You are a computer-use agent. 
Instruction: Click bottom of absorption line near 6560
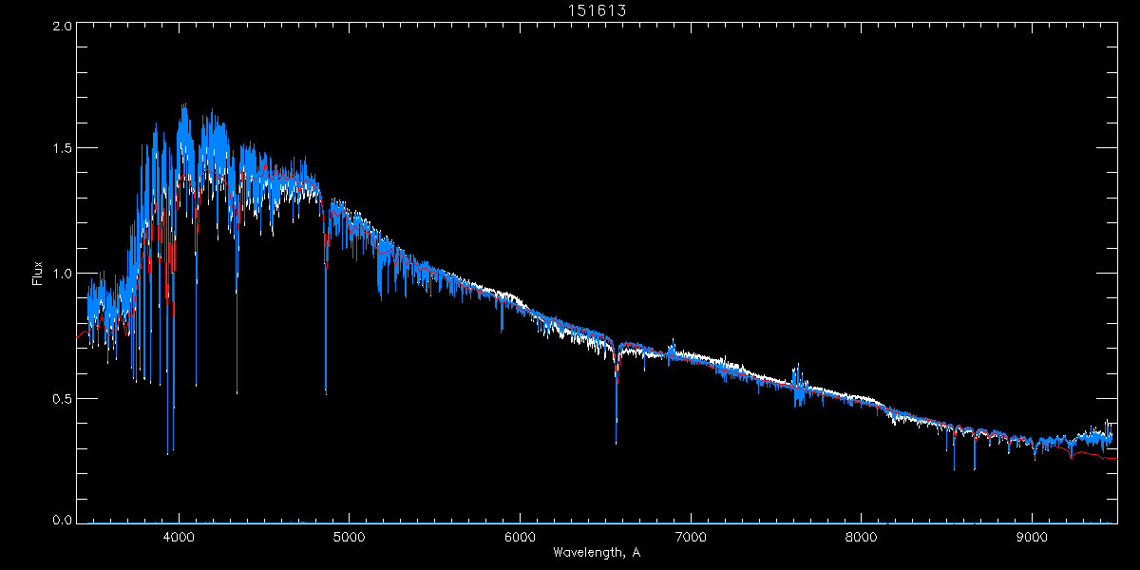[616, 442]
